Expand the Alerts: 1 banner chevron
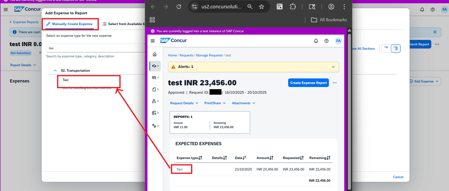This screenshot has height=191, width=449. [x=333, y=67]
